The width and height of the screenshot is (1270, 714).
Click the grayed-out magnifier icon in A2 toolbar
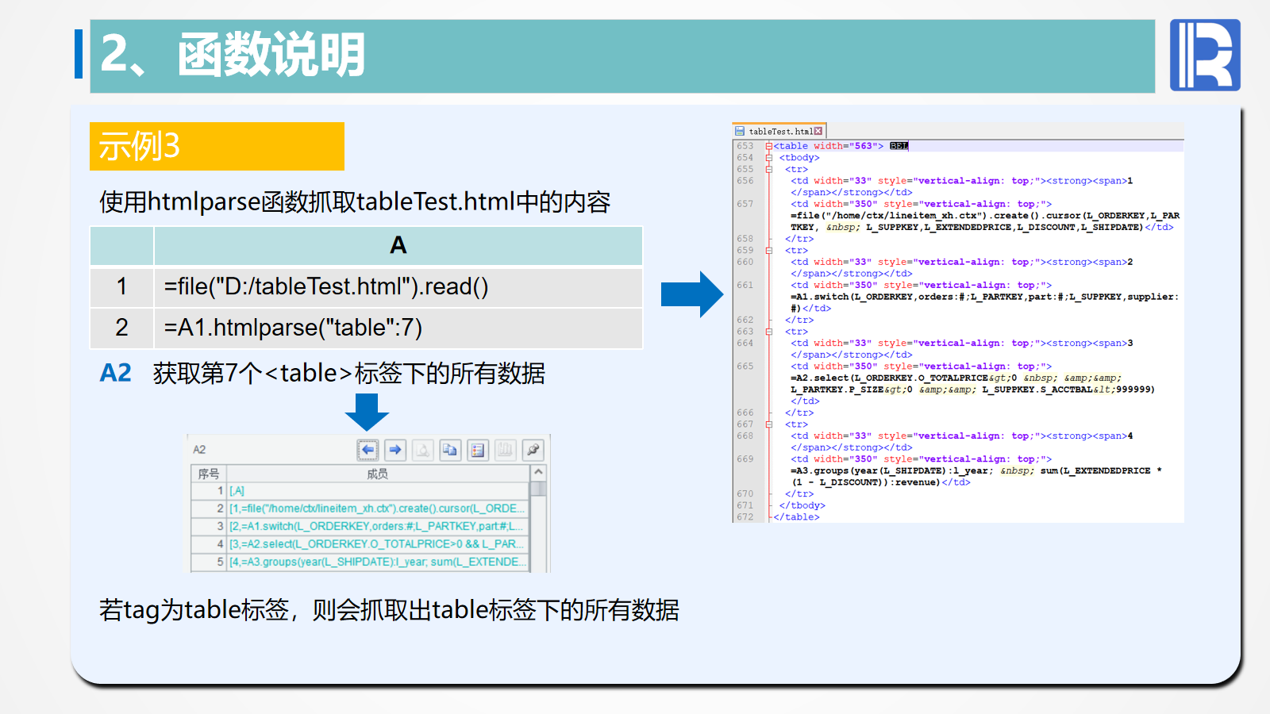click(x=423, y=450)
